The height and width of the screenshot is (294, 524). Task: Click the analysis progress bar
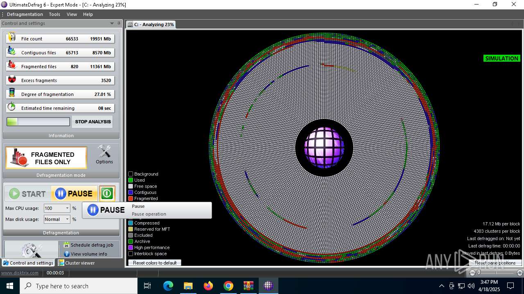click(38, 122)
